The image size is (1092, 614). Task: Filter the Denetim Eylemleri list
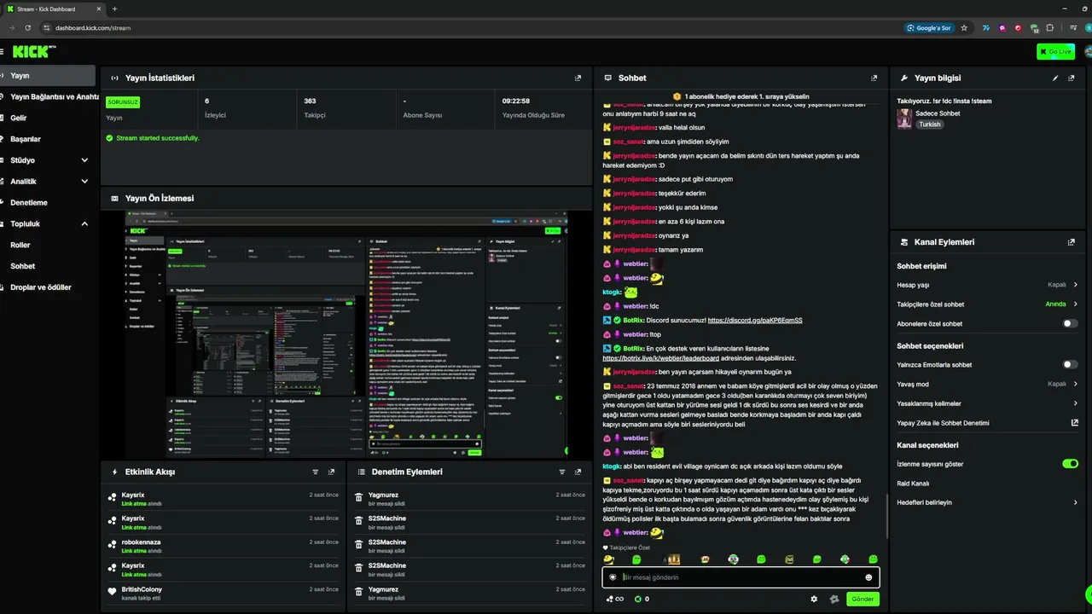[x=561, y=472]
